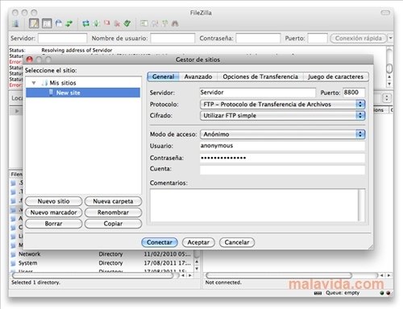The width and height of the screenshot is (403, 309).
Task: Click the Queue status indicator icon
Action: coord(318,293)
